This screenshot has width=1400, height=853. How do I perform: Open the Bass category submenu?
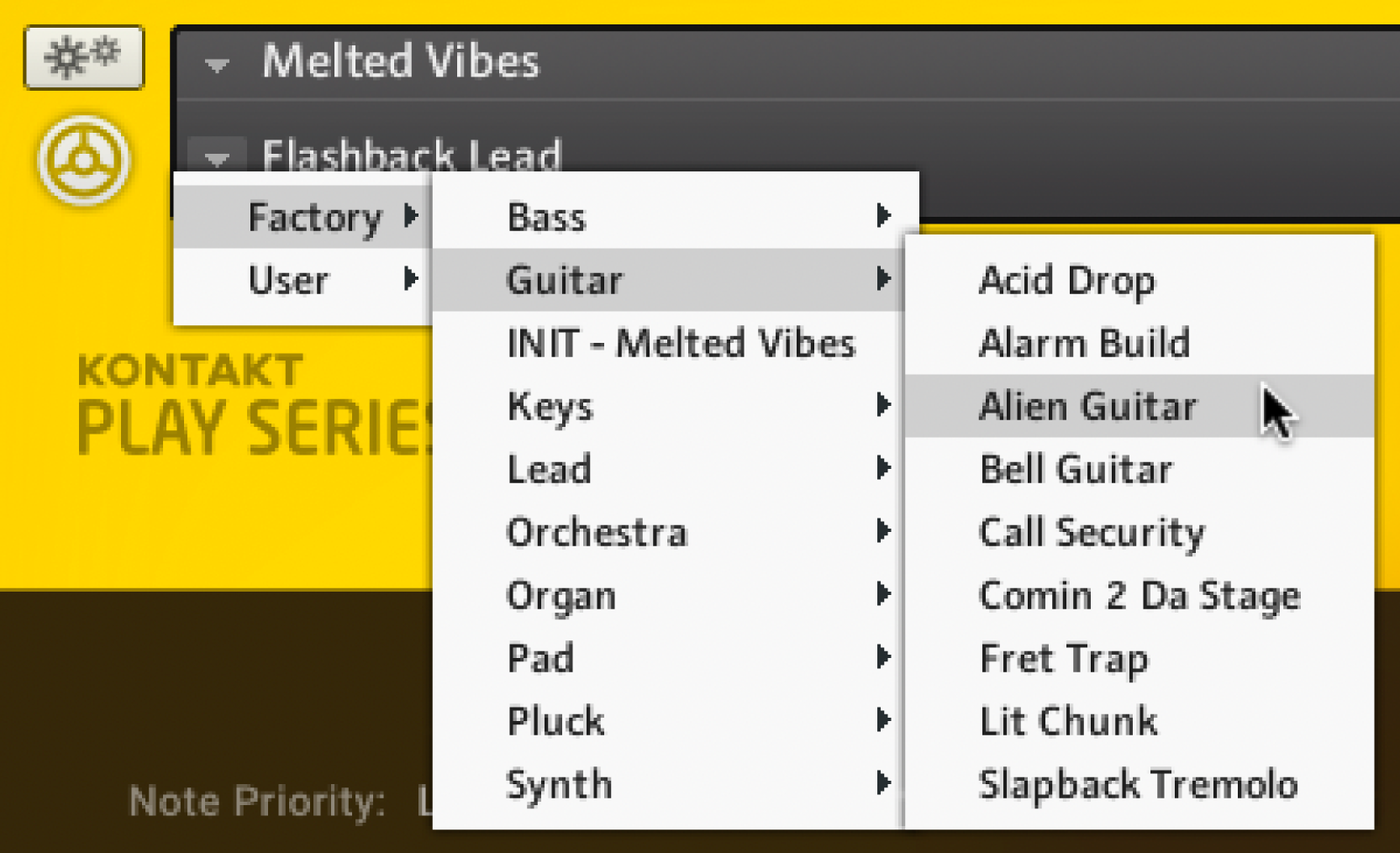pos(546,218)
